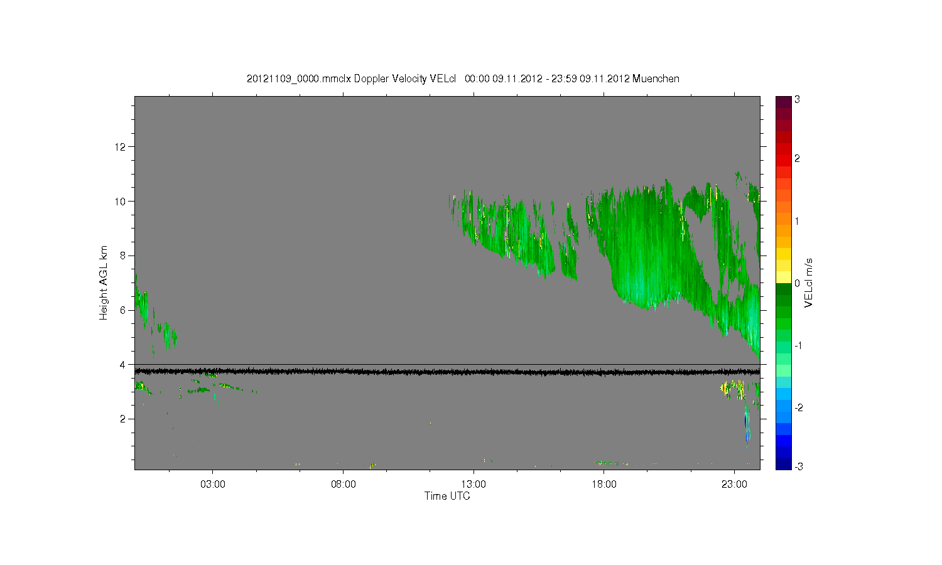This screenshot has height=565, width=942.
Task: Click the height tick label 10
Action: pyautogui.click(x=121, y=201)
